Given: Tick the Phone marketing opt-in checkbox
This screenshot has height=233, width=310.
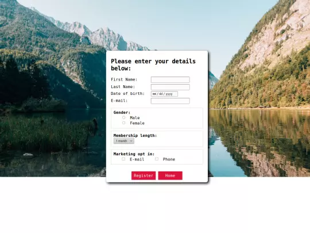Looking at the screenshot, I should [x=157, y=159].
